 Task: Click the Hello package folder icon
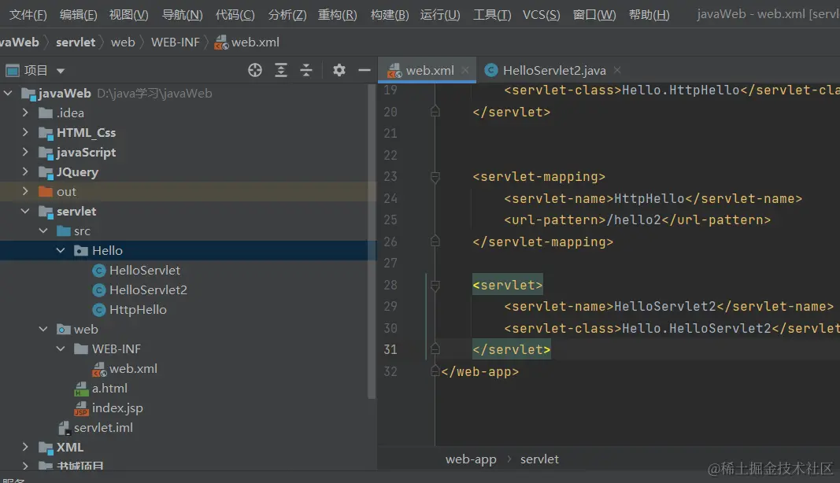pos(81,251)
